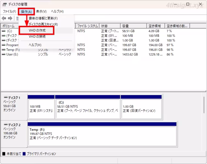This screenshot has height=164, width=207.
Task: Click the back arrow toolbar icon
Action: pyautogui.click(x=4, y=18)
